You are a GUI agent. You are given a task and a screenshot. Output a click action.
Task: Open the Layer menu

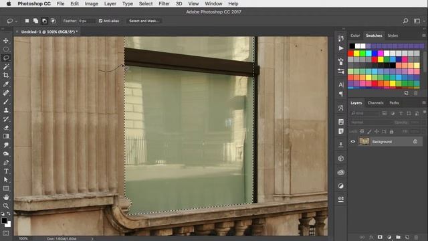coord(110,4)
